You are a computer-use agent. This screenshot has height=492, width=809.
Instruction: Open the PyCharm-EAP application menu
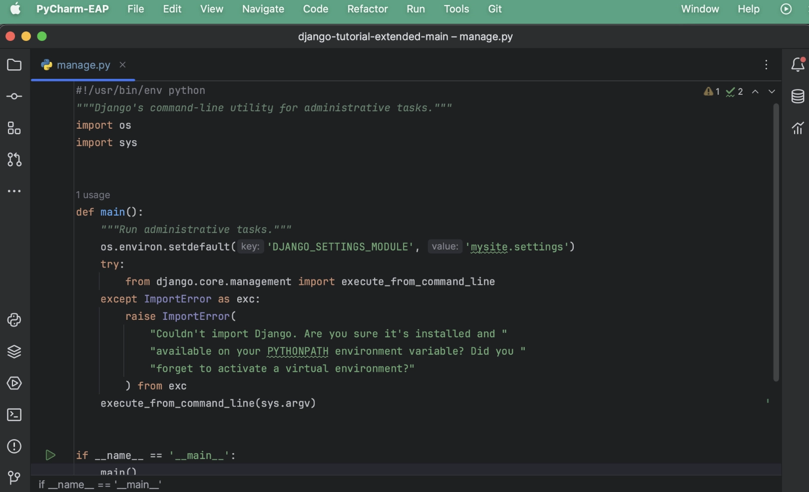[x=72, y=9]
